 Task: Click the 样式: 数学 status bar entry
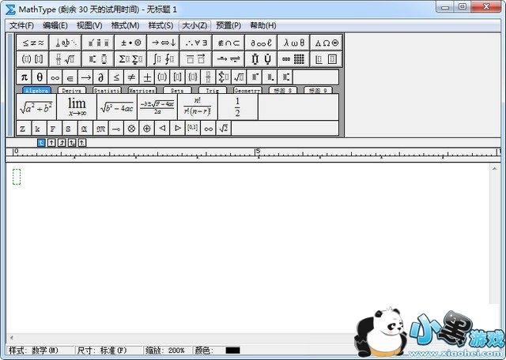(40, 351)
